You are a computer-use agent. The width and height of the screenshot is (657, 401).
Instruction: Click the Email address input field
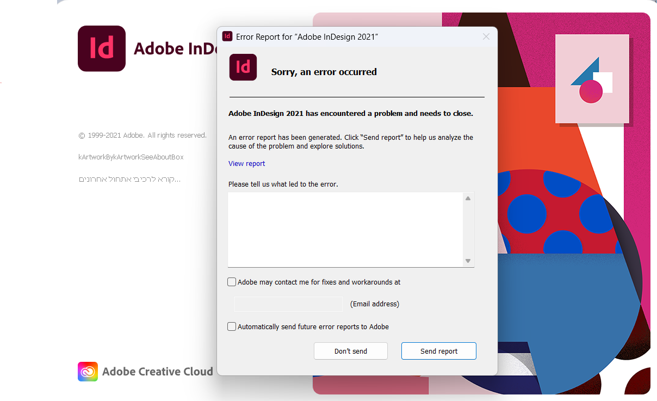(288, 304)
